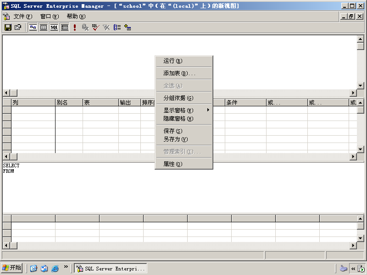Click results pane scroll up arrow
The image size is (367, 275).
pos(361,219)
